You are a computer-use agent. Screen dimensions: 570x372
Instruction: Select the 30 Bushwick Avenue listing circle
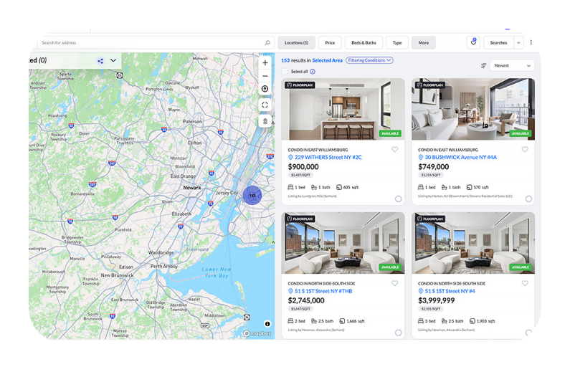pyautogui.click(x=528, y=199)
